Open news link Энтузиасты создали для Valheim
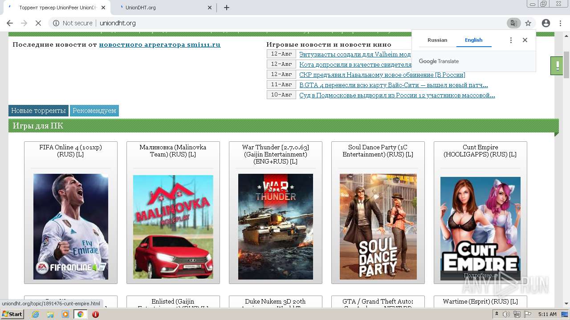The image size is (570, 320). (x=355, y=54)
